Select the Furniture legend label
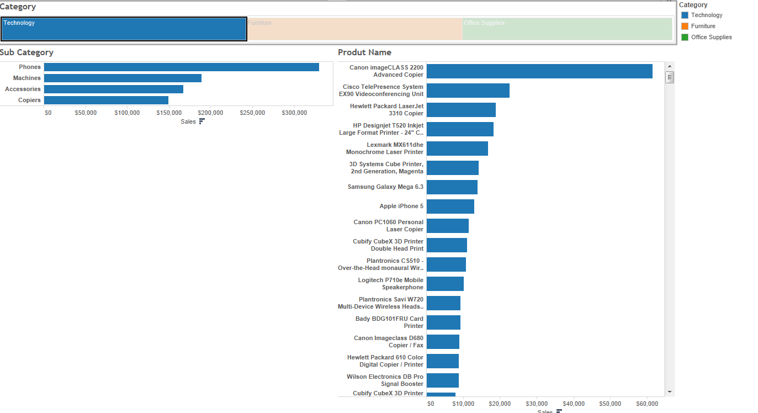 (703, 27)
